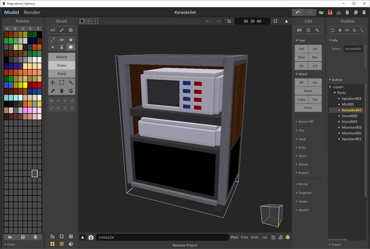Expand the Color section
This screenshot has height=249, width=370.
click(x=10, y=244)
